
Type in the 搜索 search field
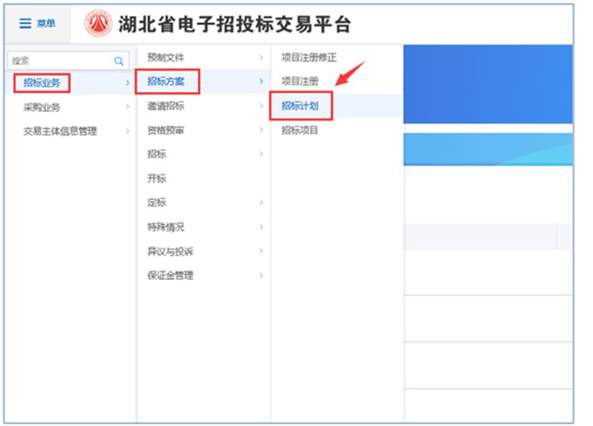(60, 62)
